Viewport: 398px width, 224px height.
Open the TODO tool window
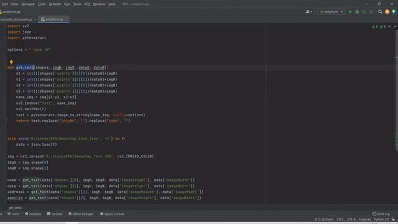14,214
